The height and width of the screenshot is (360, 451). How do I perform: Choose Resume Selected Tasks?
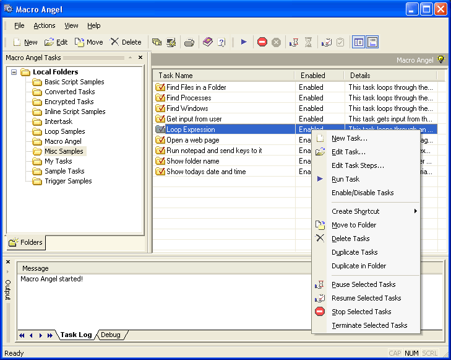366,298
